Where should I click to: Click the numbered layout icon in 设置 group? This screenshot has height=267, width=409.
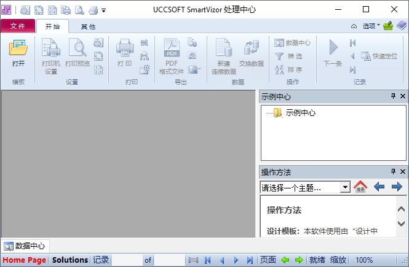click(98, 69)
